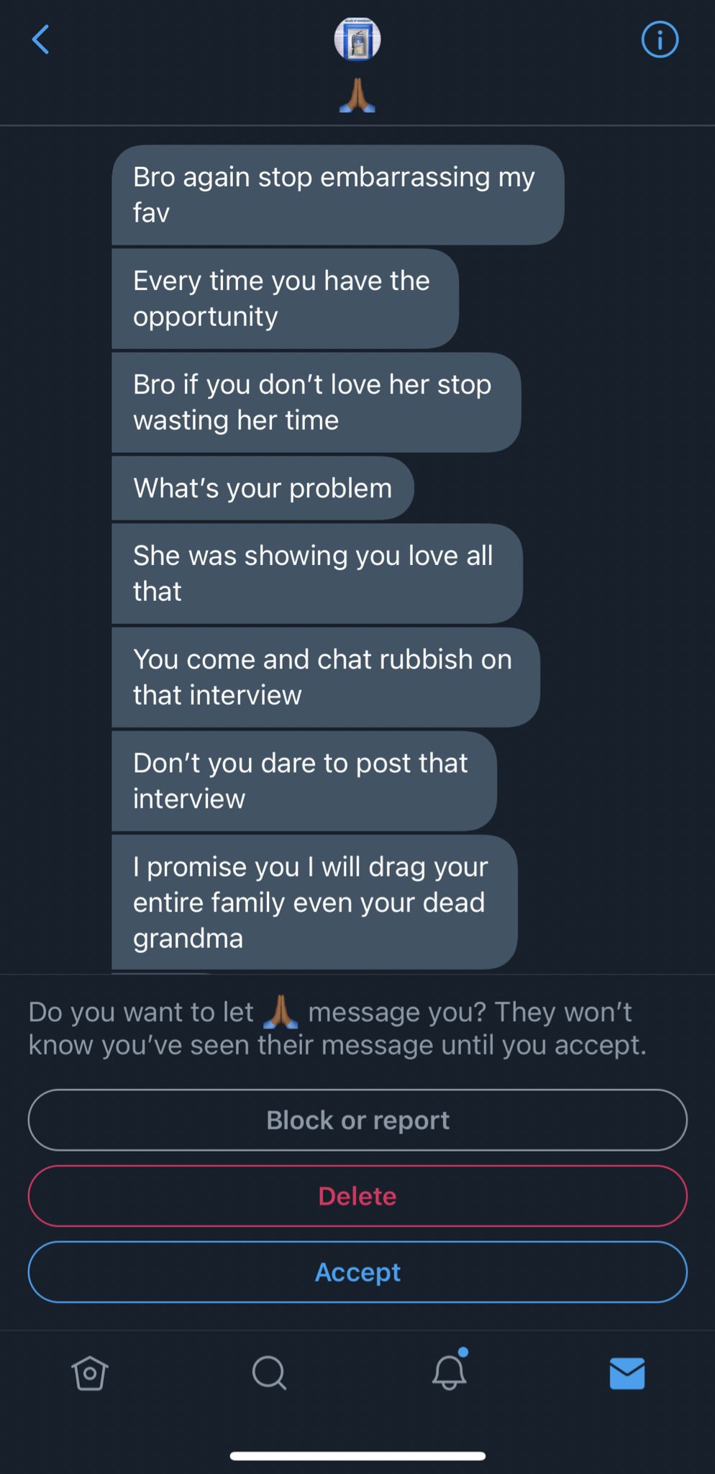Tap the message 'What's your problem'

(x=263, y=488)
